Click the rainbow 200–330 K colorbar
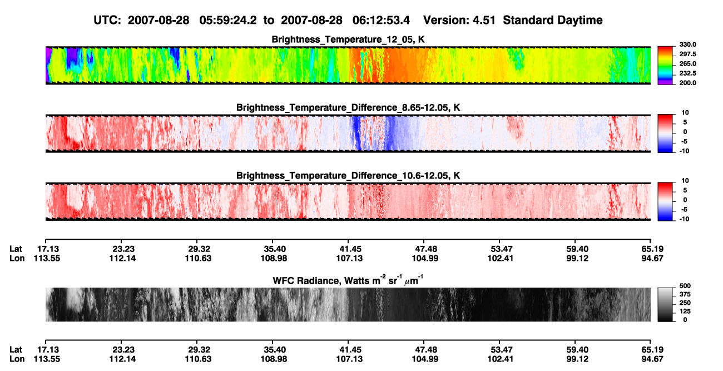The height and width of the screenshot is (371, 723). pyautogui.click(x=666, y=65)
